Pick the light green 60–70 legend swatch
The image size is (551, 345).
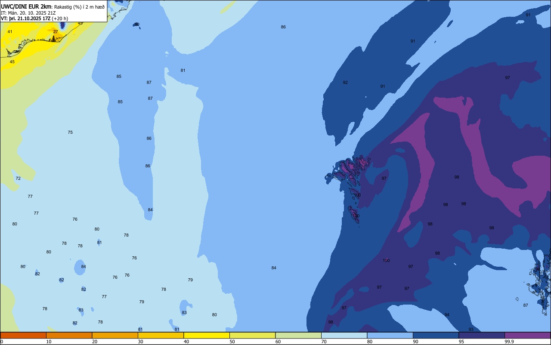pos(298,335)
